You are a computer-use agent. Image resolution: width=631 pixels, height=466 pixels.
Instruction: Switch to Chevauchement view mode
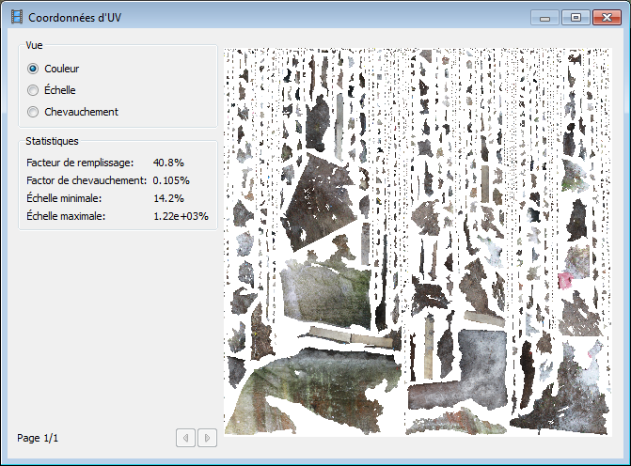[34, 112]
